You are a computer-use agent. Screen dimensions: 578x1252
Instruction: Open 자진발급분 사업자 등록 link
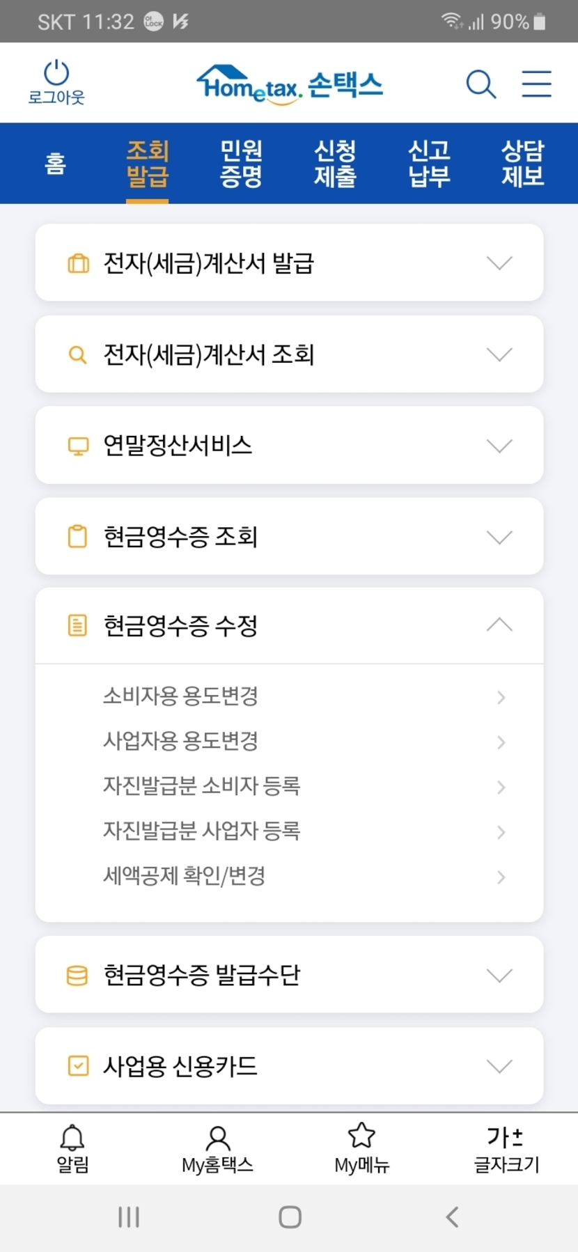click(x=202, y=831)
